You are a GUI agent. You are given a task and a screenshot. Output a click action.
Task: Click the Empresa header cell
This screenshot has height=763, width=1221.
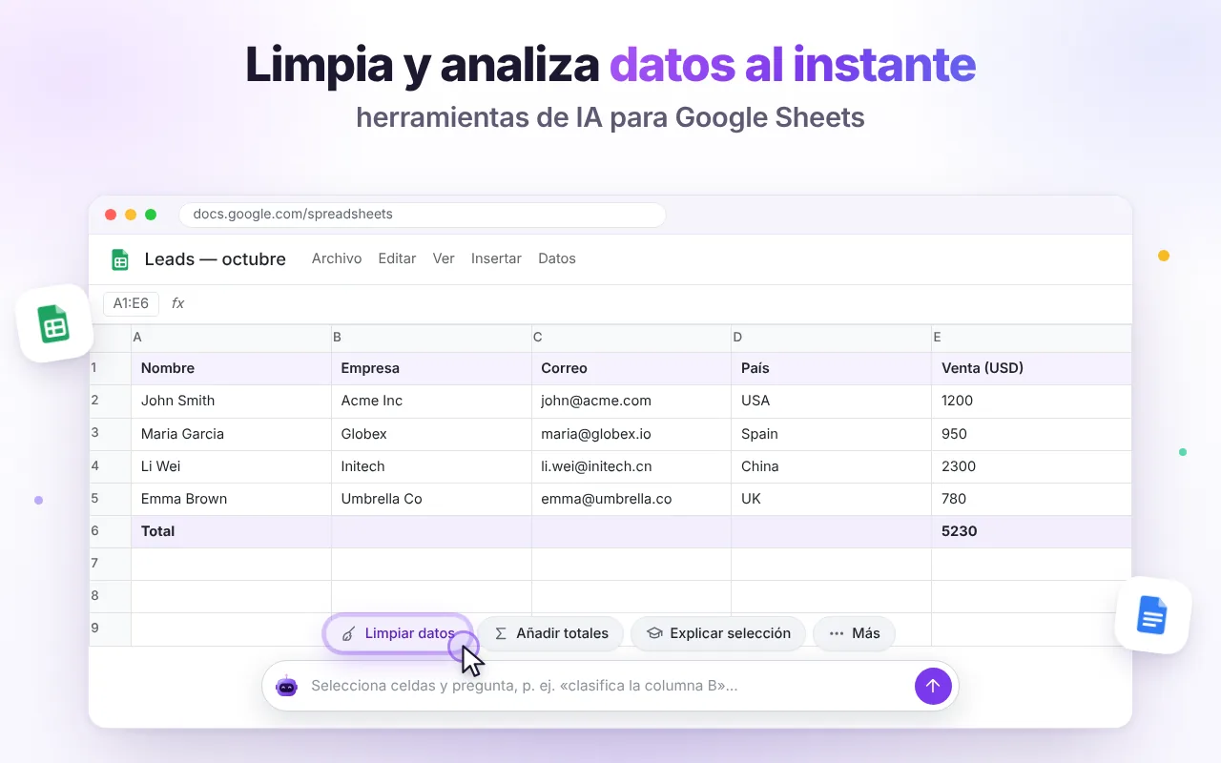[x=432, y=368]
